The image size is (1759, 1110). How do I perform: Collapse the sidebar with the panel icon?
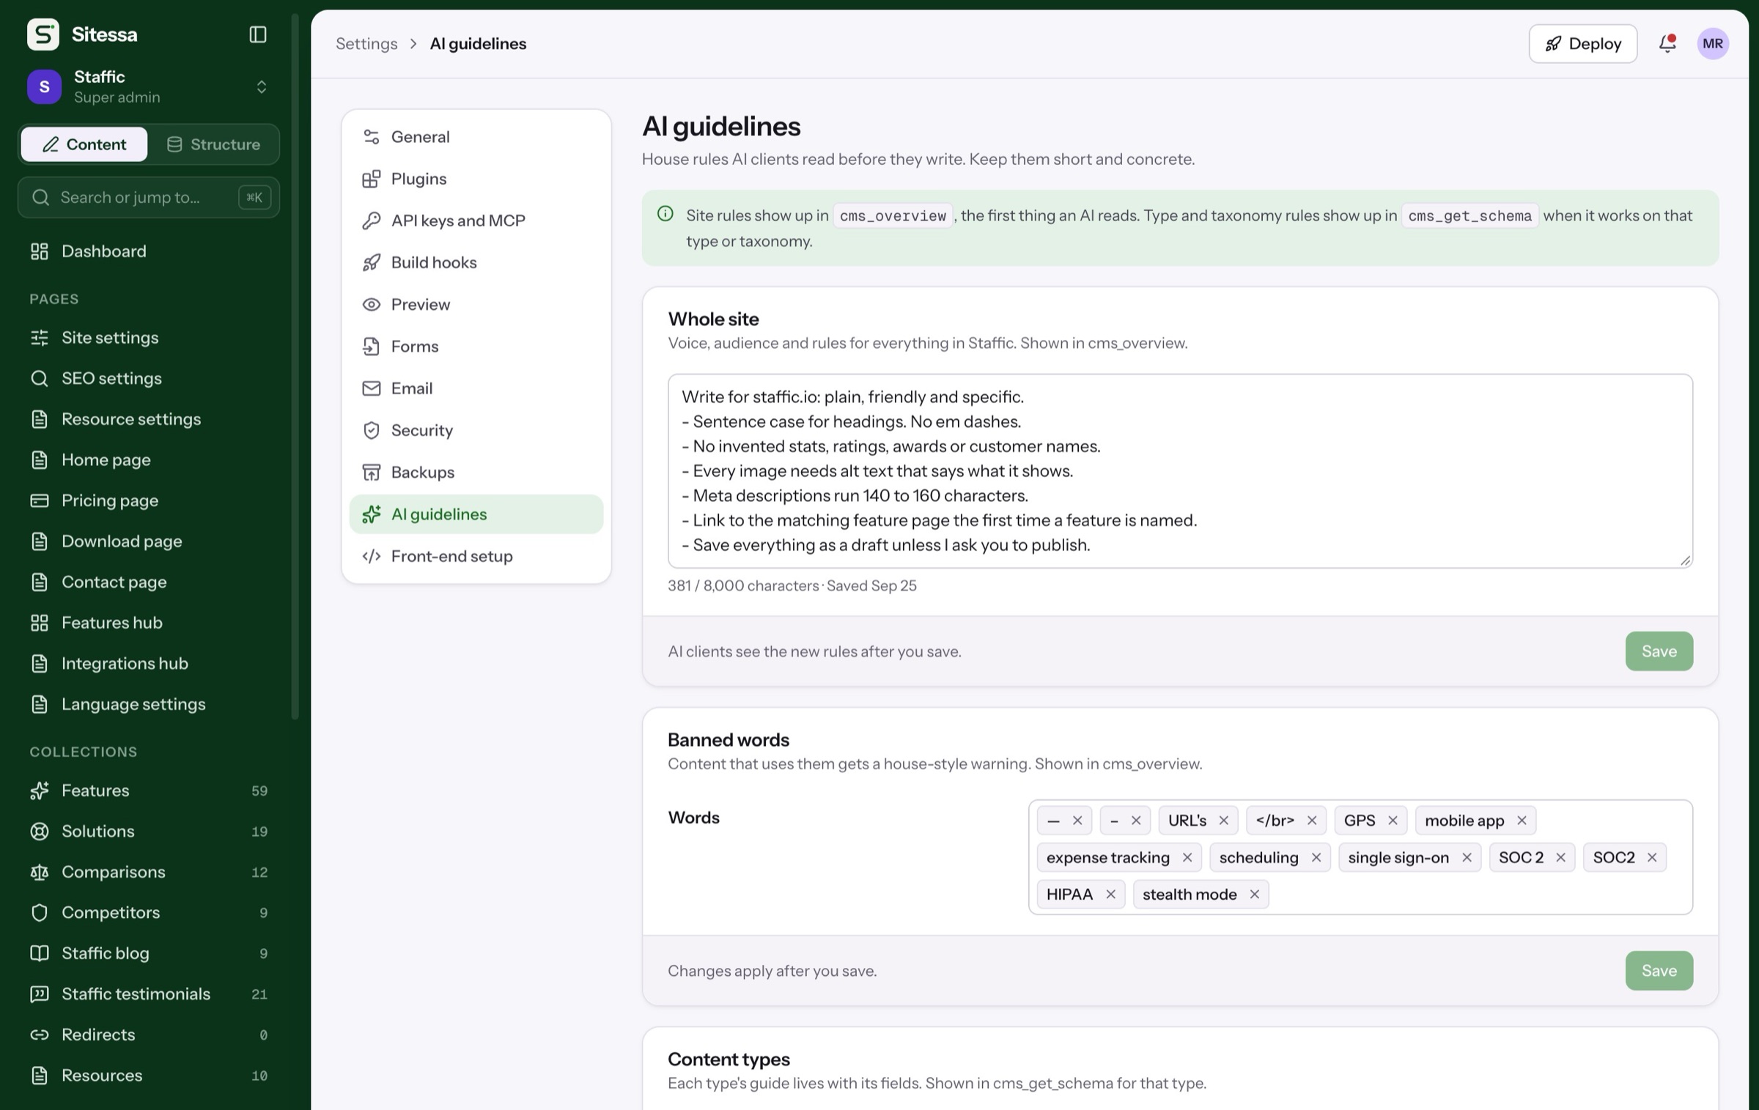258,34
